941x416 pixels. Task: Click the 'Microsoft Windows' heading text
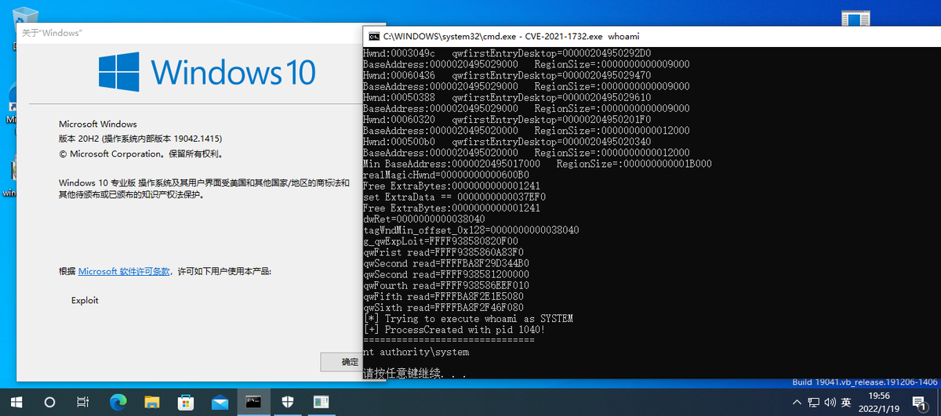click(98, 124)
